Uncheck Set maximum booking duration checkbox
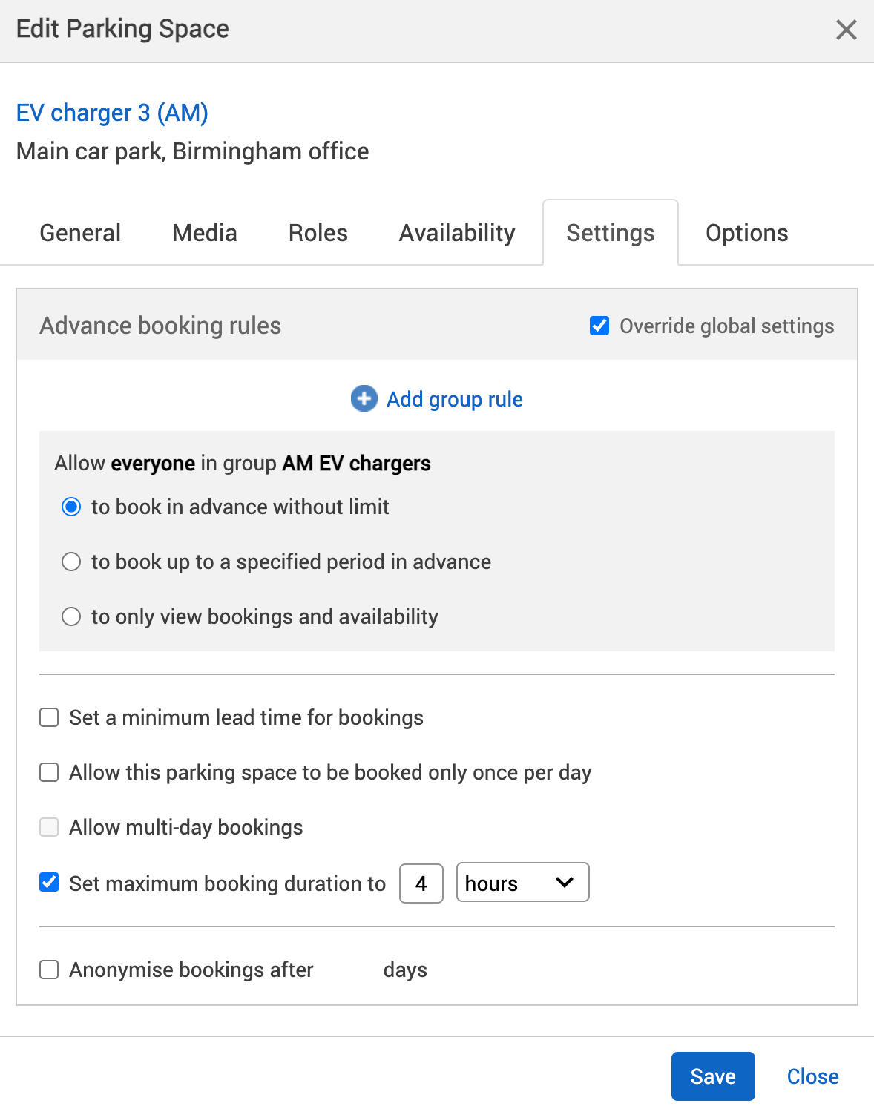The image size is (874, 1109). coord(49,882)
